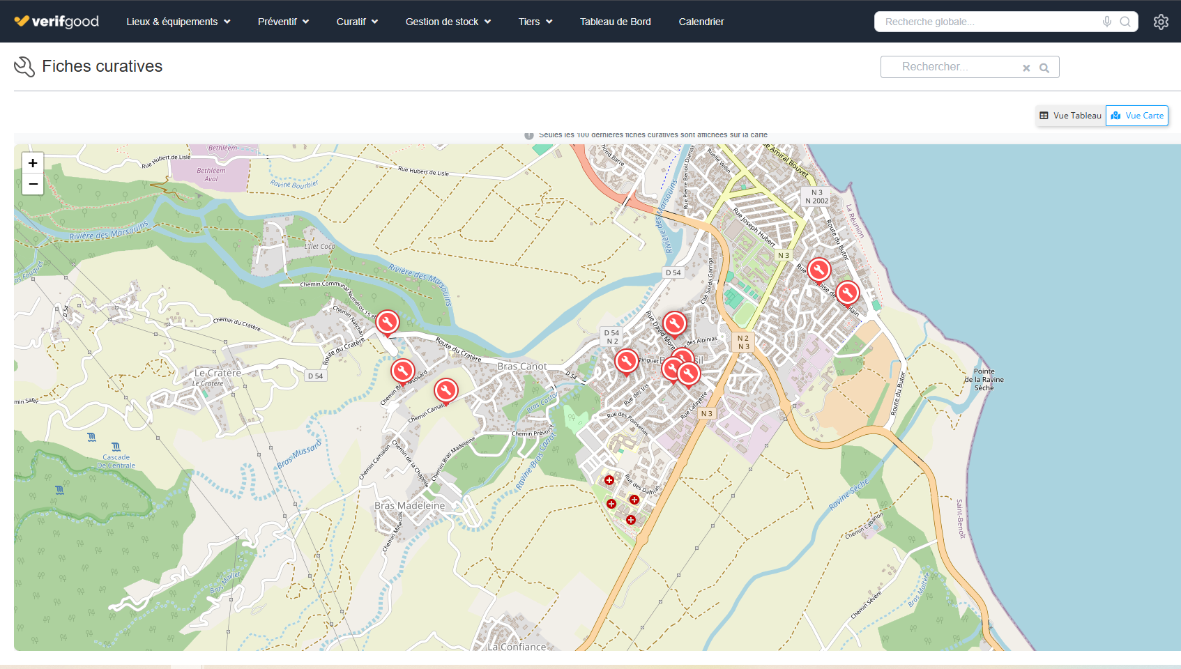Click the global search magnifier icon

(x=1125, y=22)
